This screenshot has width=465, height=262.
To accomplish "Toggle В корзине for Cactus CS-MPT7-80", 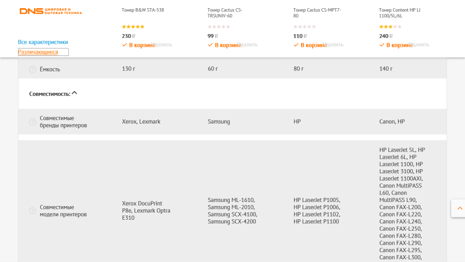I will 310,45.
